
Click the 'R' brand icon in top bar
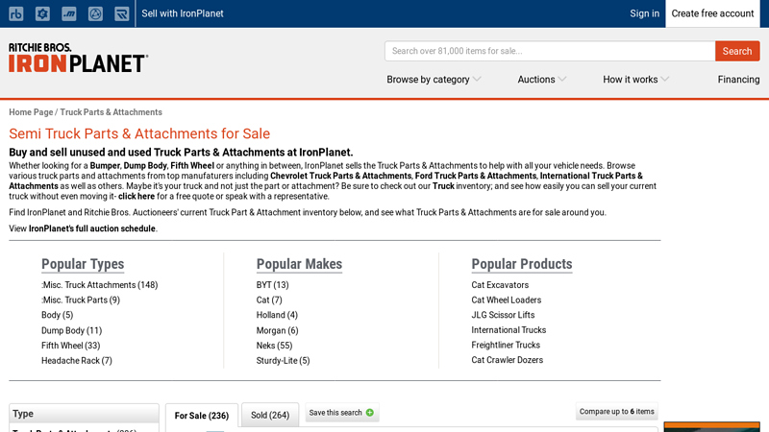coord(121,13)
